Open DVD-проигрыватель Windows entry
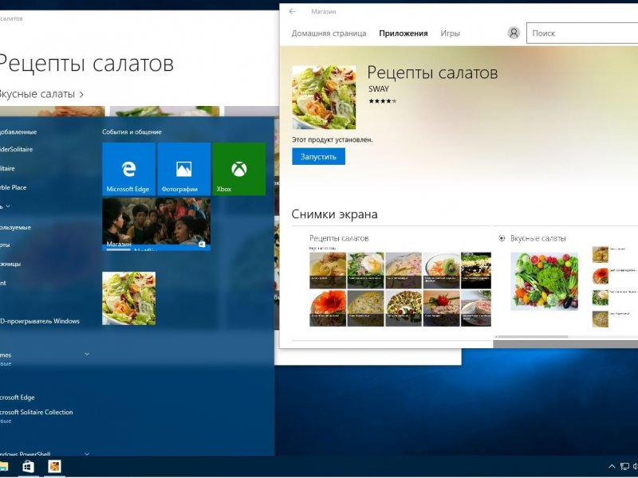 coord(39,321)
